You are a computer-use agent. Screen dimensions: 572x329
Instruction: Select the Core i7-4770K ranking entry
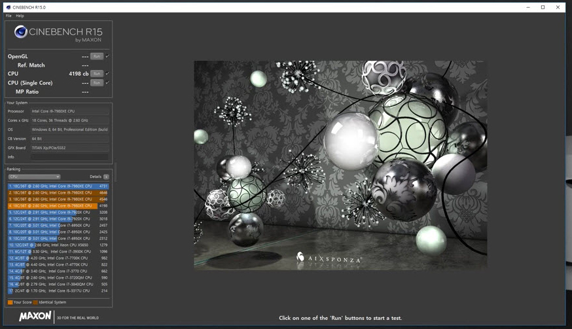pos(58,264)
